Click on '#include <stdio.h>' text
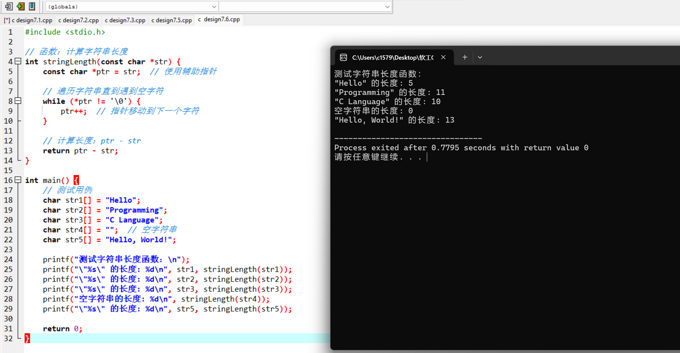680x353 pixels. 65,32
